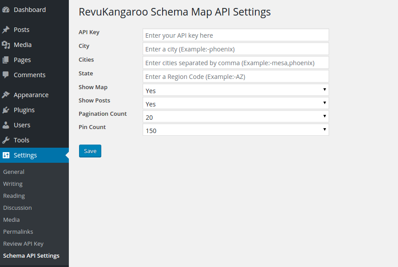Click the Show Map label

point(93,87)
